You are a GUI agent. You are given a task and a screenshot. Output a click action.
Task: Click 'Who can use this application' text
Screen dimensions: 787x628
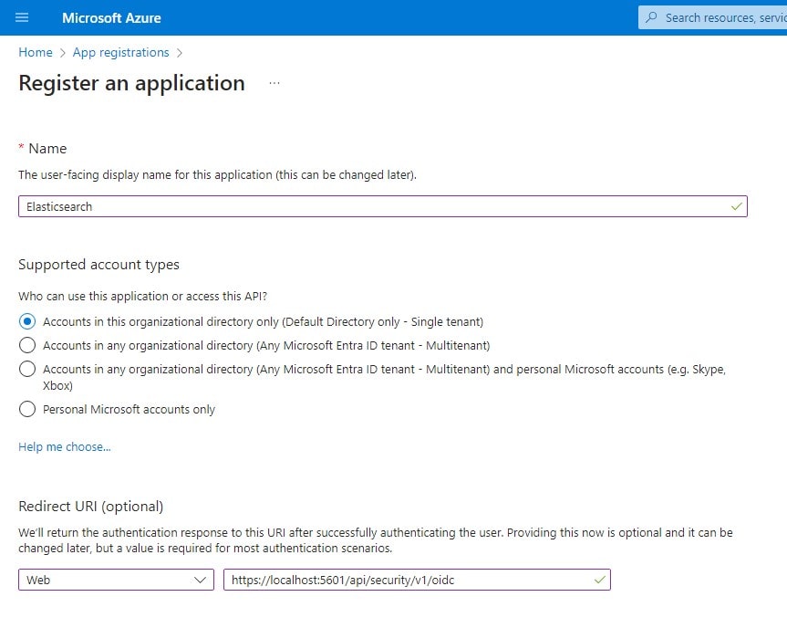(142, 297)
